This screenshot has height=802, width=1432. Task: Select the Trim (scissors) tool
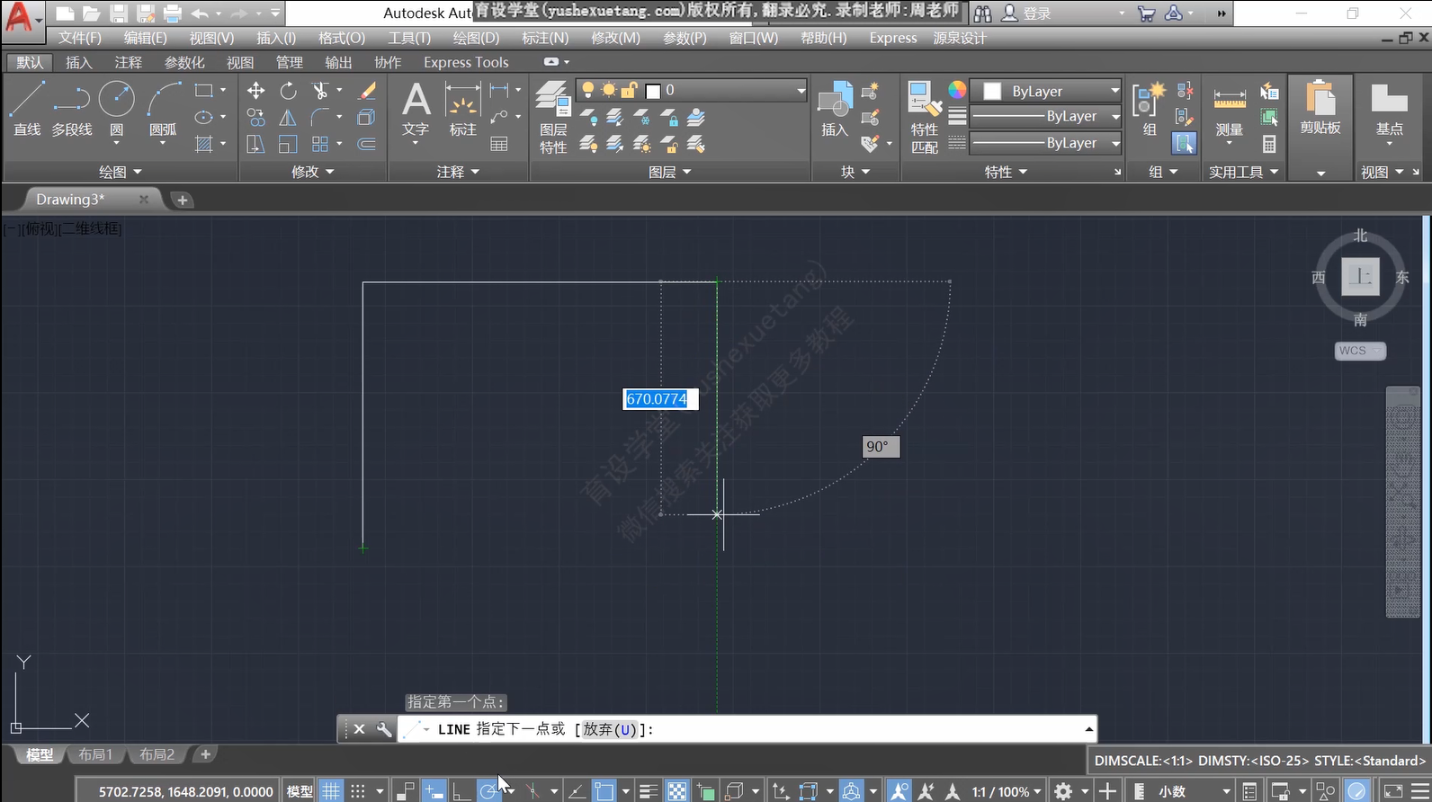click(x=320, y=91)
